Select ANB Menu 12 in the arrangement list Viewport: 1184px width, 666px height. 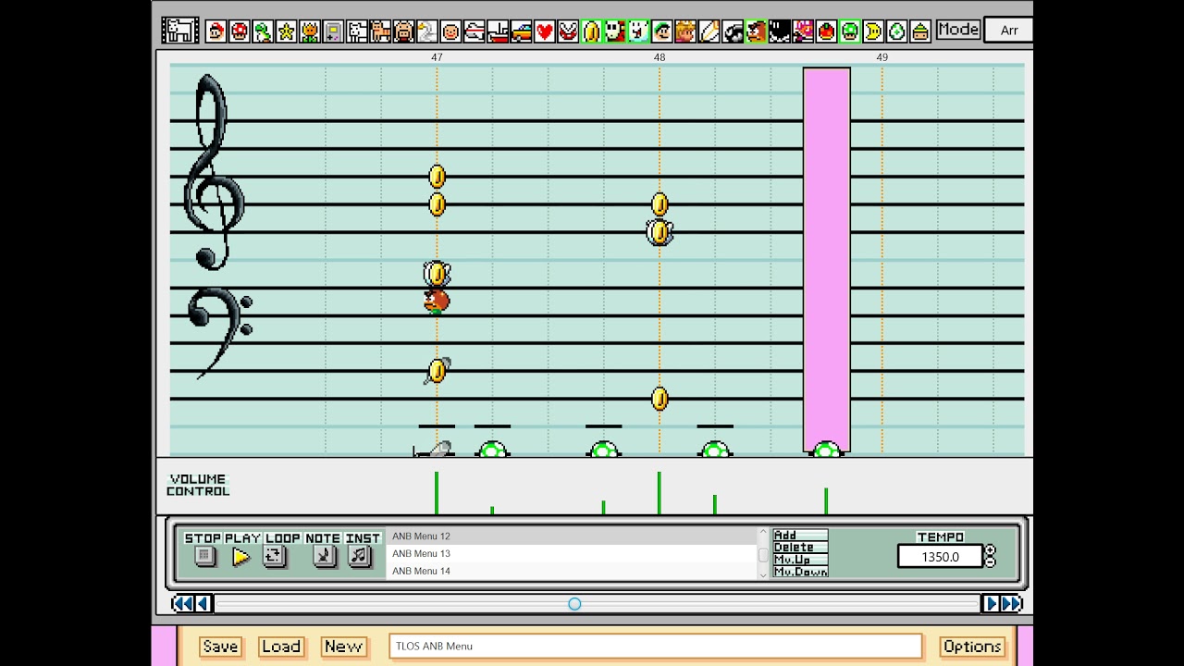click(x=572, y=536)
